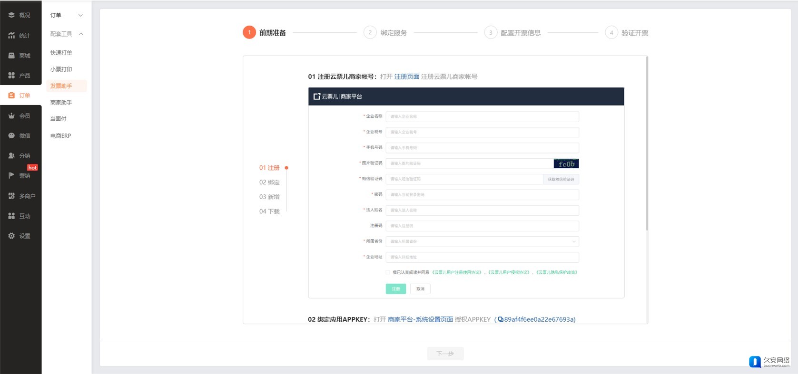Tick the agreement checkbox in registration form

pos(388,272)
